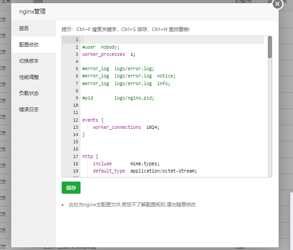Click the '1024;' value
Viewport: 293px width, 250px height.
click(x=153, y=127)
